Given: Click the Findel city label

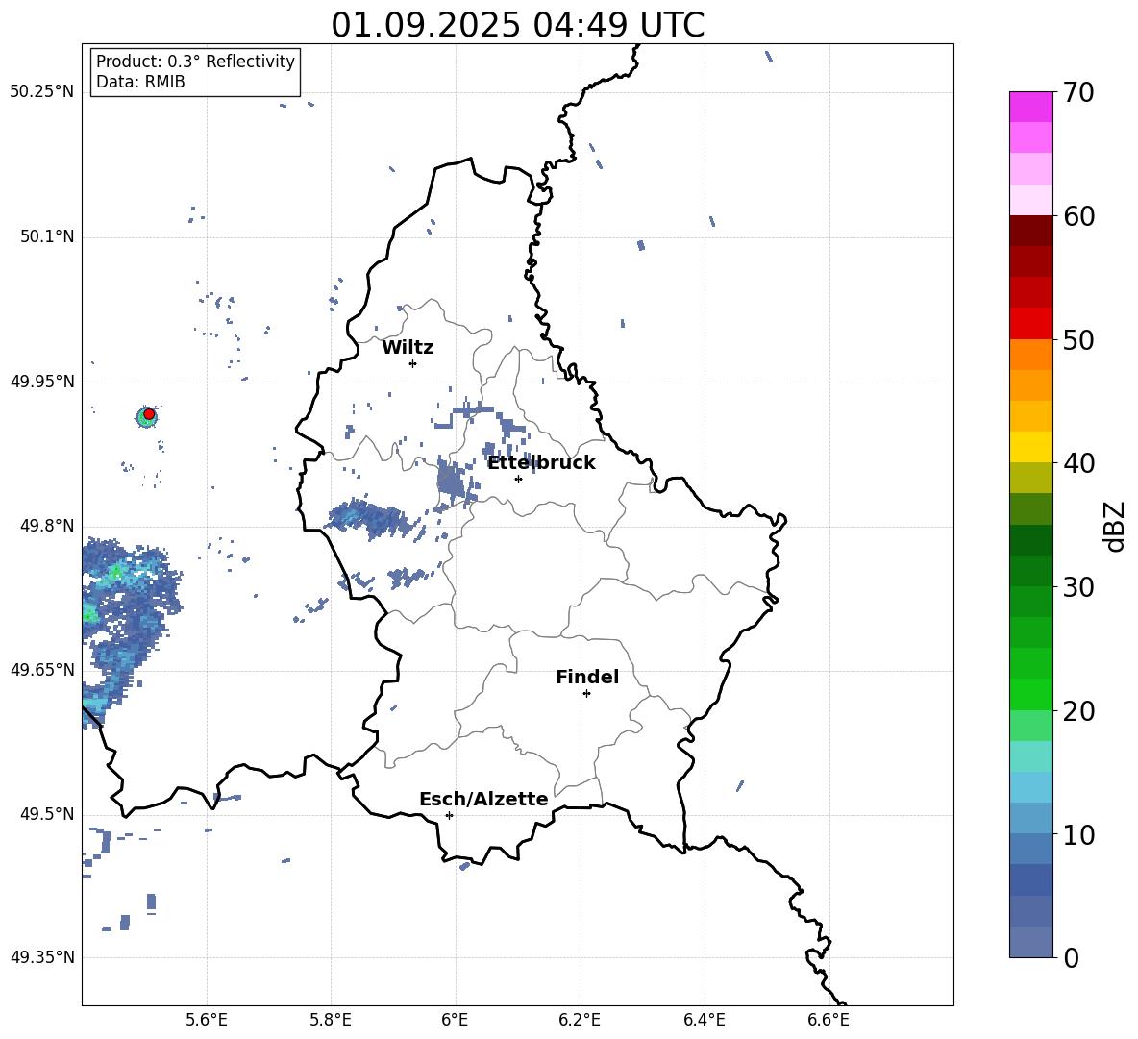Looking at the screenshot, I should (587, 677).
